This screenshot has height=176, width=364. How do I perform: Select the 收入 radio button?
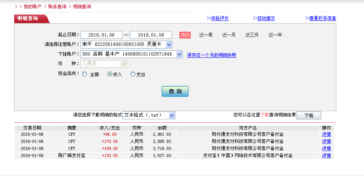(110, 74)
